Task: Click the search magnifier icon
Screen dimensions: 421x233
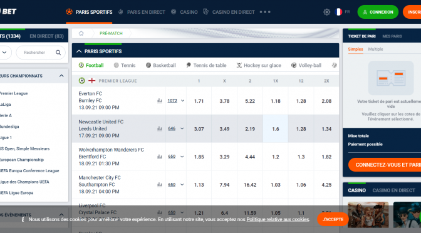Action: (x=58, y=53)
